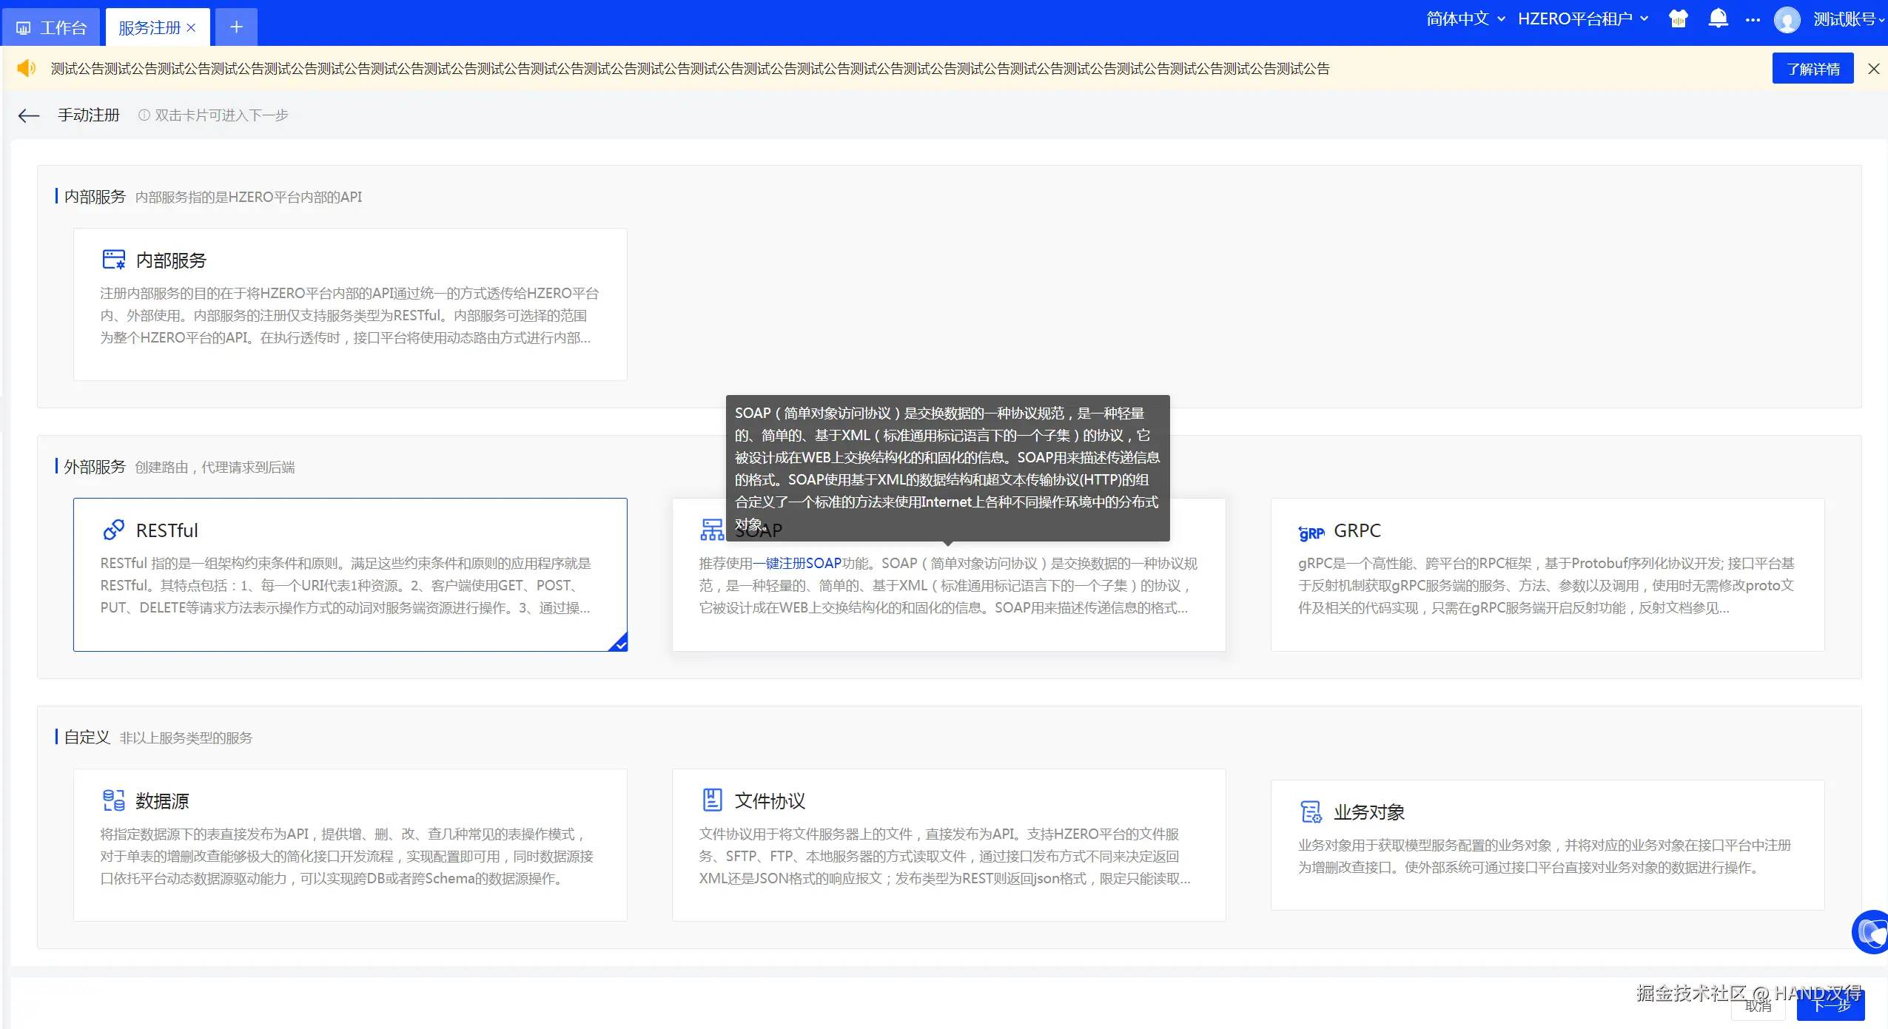Click the 内部服务 card icon
This screenshot has width=1888, height=1029.
tap(113, 260)
